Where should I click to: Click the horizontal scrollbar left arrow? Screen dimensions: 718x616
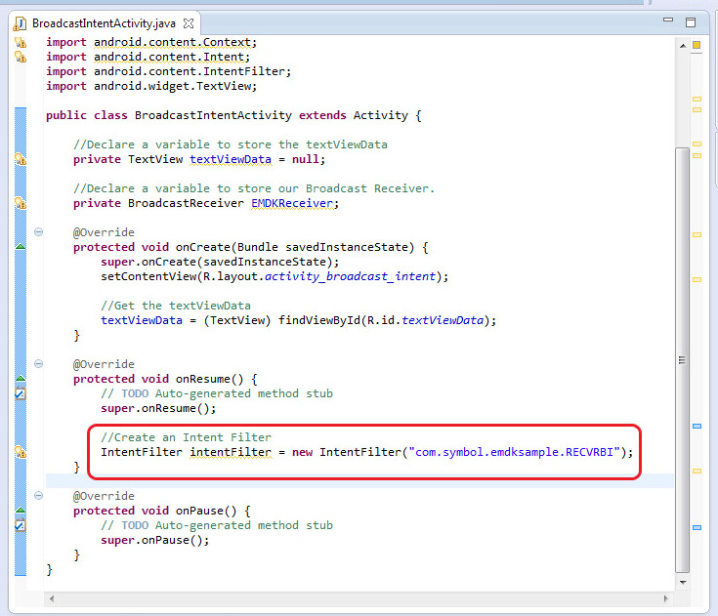[52, 597]
